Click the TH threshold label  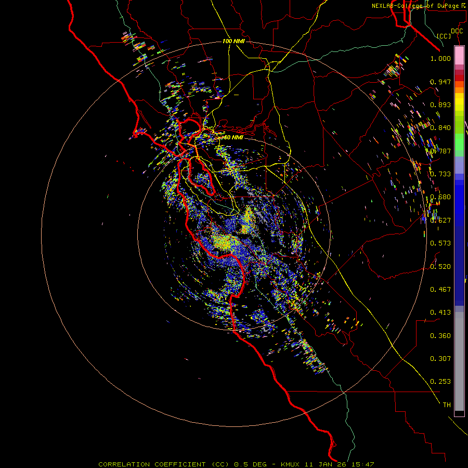click(x=447, y=405)
